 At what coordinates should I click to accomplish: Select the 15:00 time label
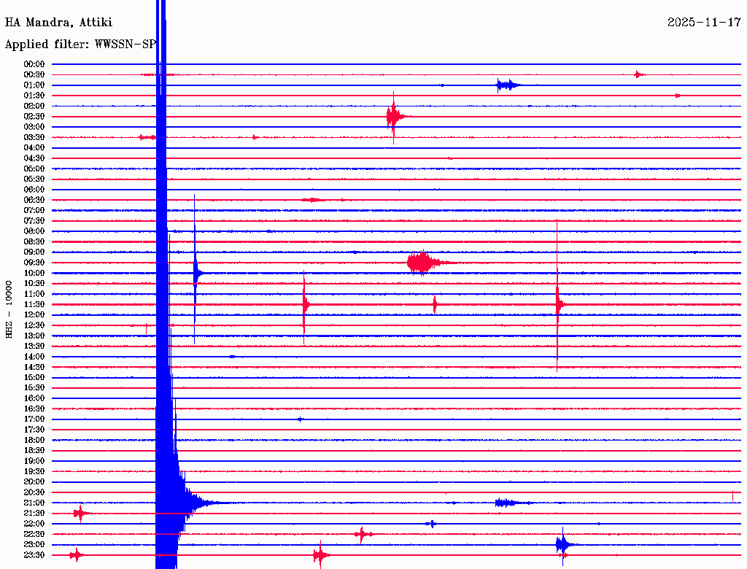(x=34, y=377)
